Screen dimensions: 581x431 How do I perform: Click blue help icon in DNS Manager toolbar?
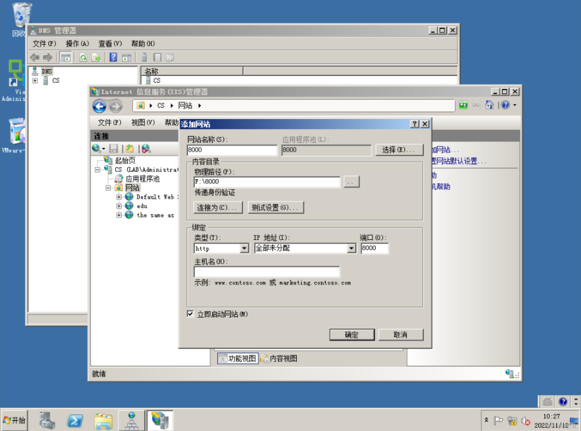coord(113,57)
